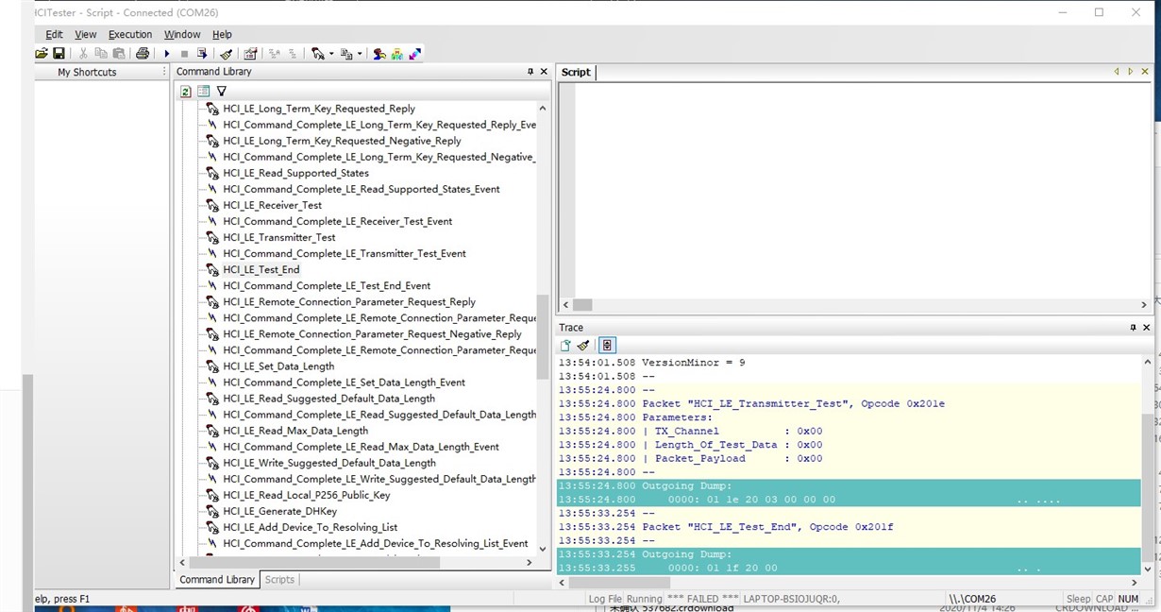The width and height of the screenshot is (1161, 612).
Task: Click the My Shortcuts panel options grip
Action: [165, 72]
